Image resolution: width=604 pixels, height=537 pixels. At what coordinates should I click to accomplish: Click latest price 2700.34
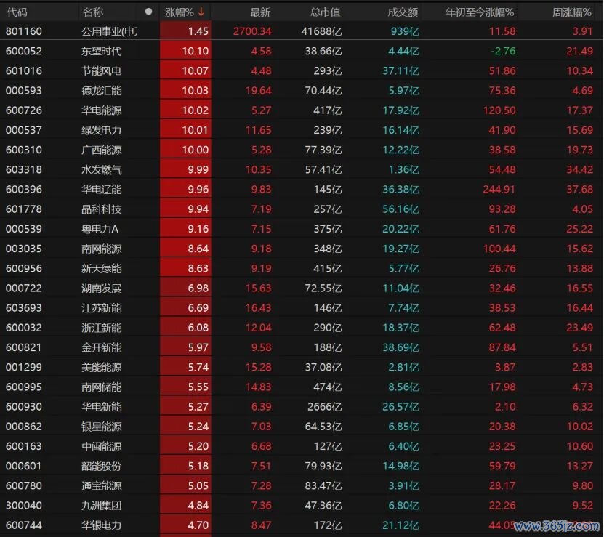(252, 31)
